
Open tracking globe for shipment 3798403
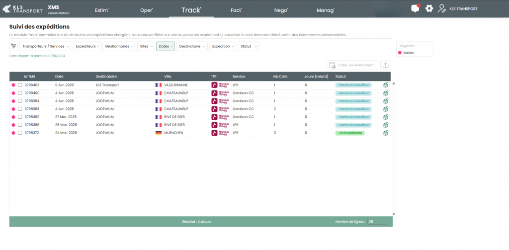coord(386,85)
